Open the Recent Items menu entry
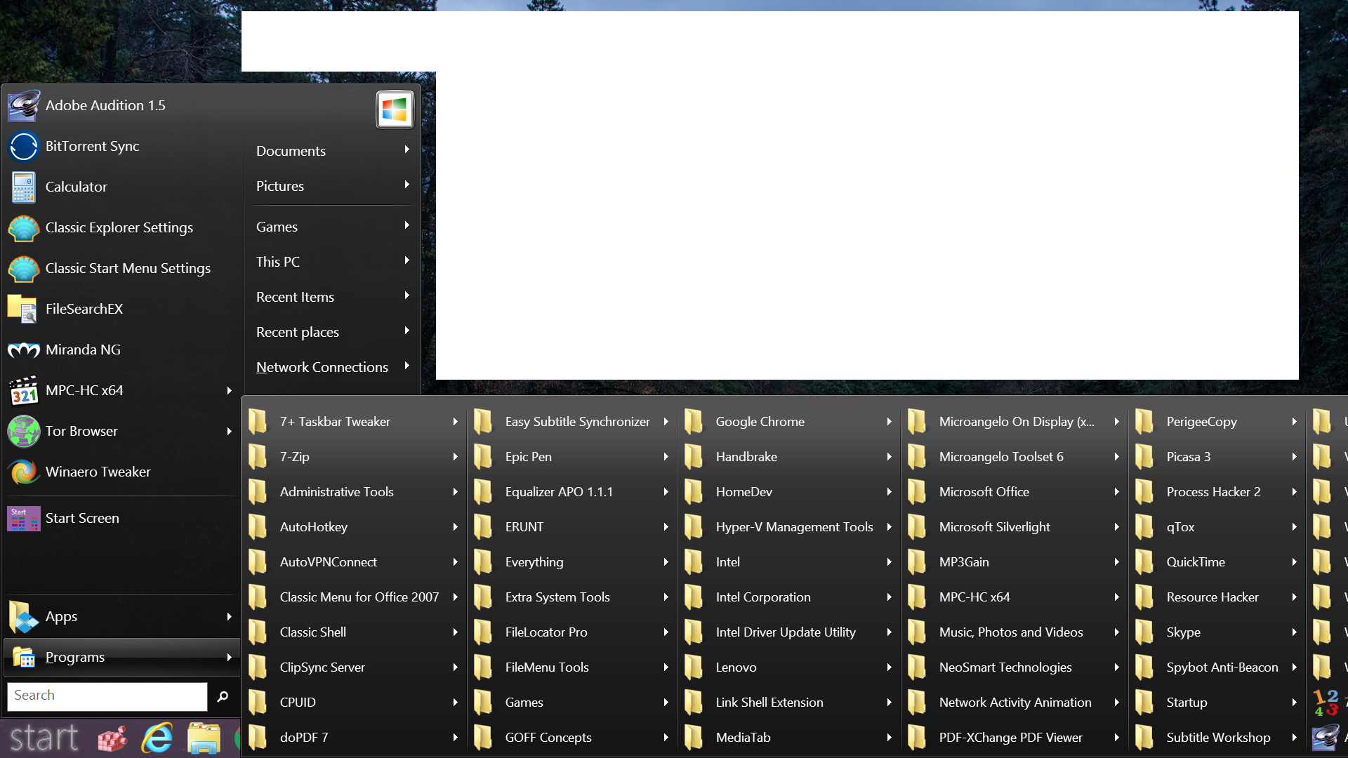The image size is (1348, 758). coord(295,297)
